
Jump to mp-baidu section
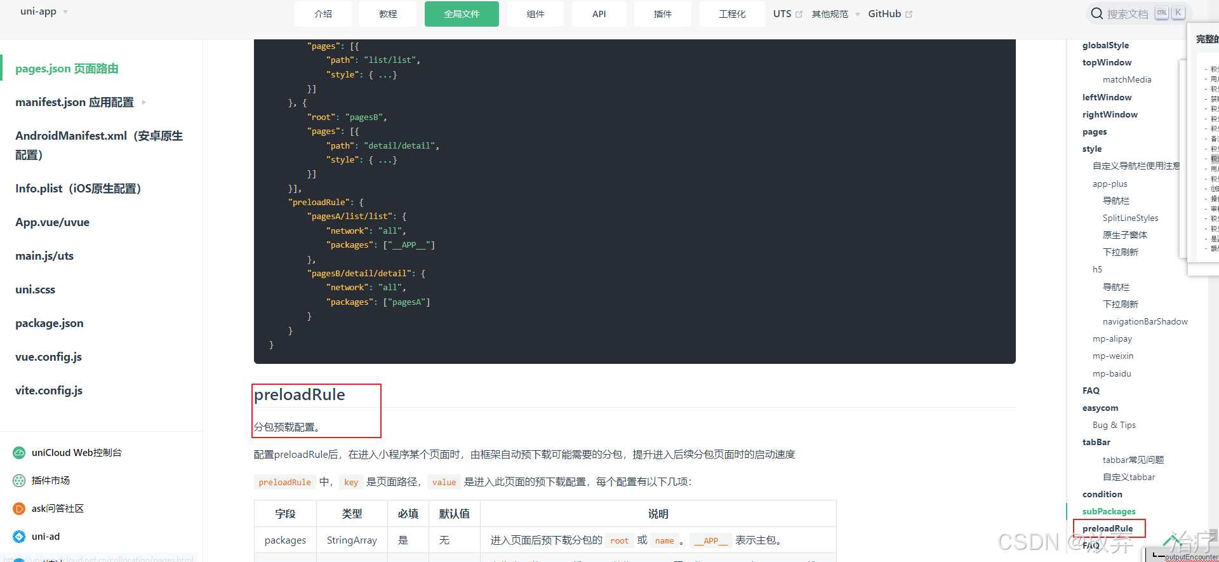click(1112, 373)
